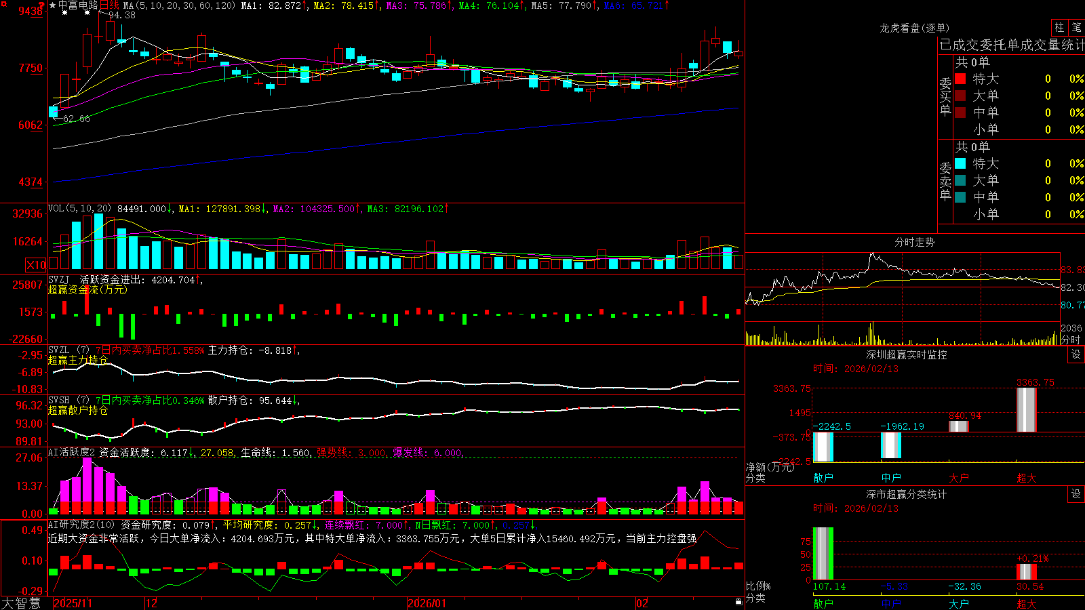1085x610 pixels.
Task: Click the 爆发线: 6.000 label
Action: click(x=427, y=453)
